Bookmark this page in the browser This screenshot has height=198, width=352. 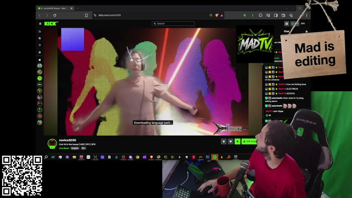[86, 15]
